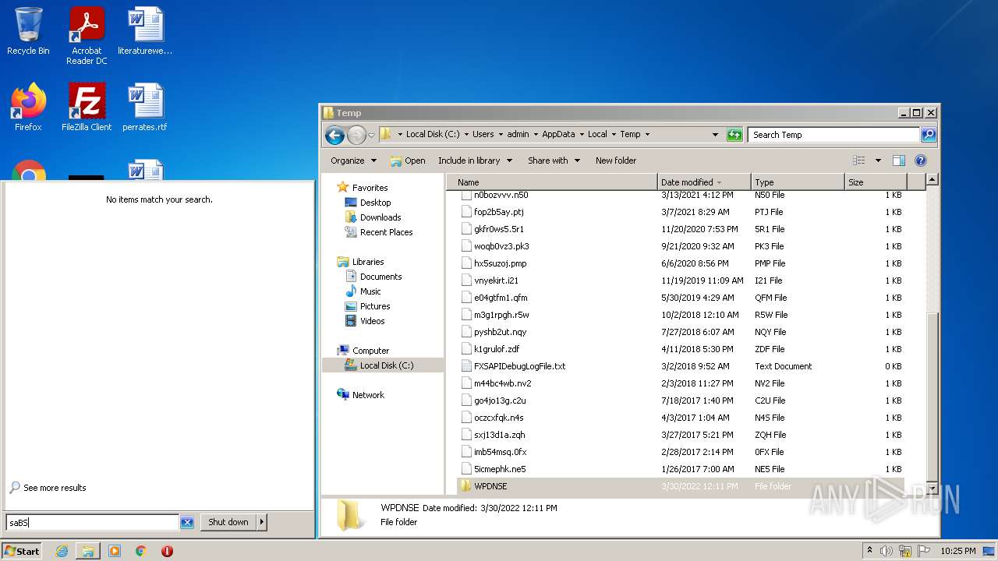Click admin breadcrumb segment
This screenshot has height=561, width=998.
click(x=518, y=134)
